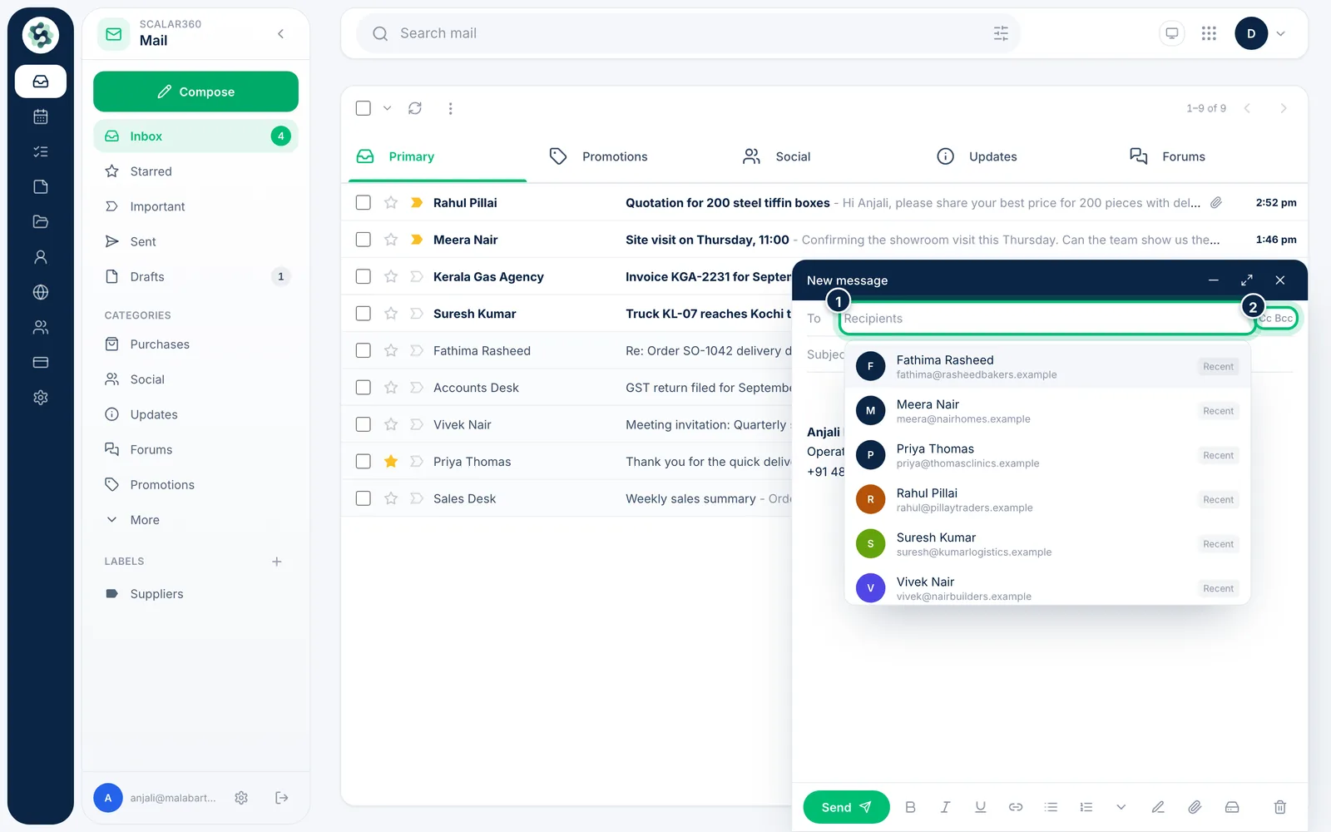
Task: Tick the checkbox for Rahul Pillai email
Action: click(x=363, y=202)
